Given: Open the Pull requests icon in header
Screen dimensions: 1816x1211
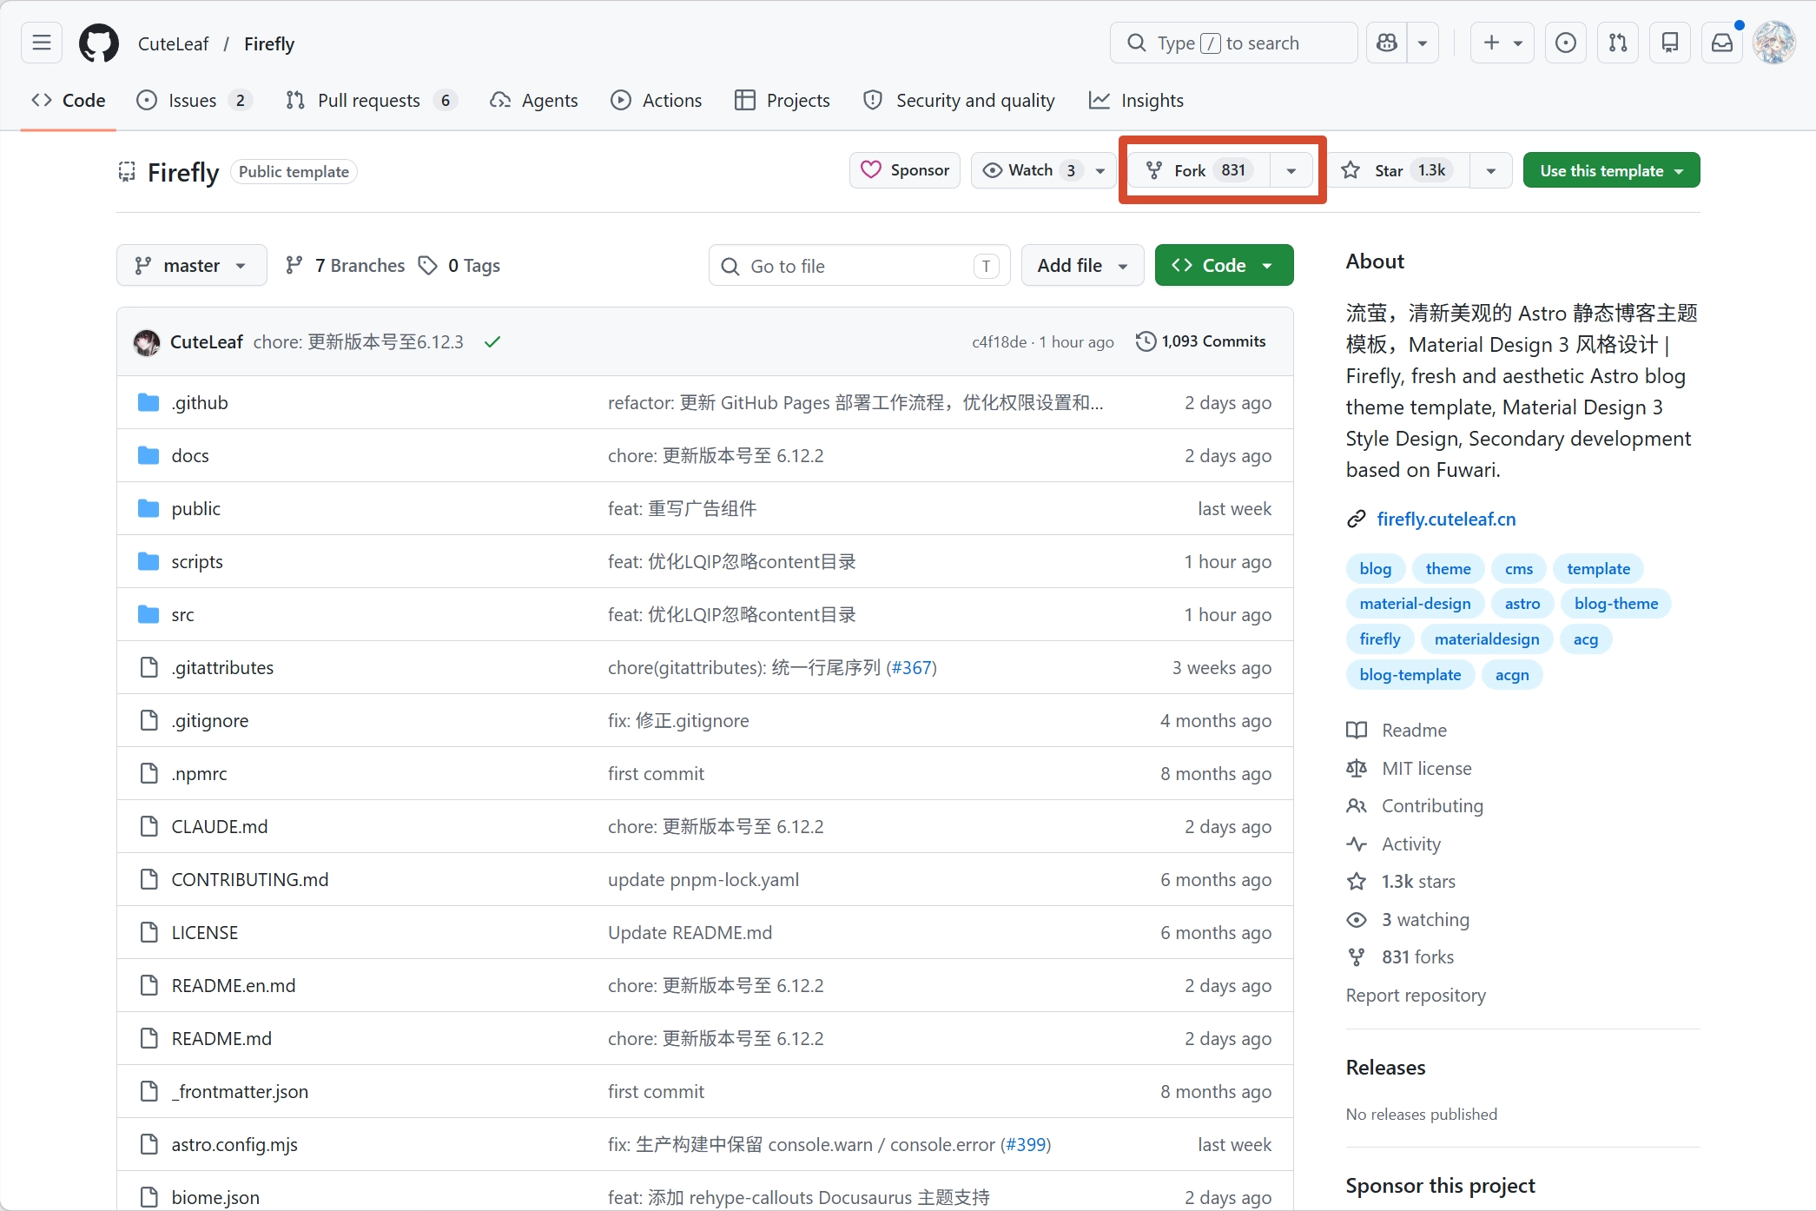Looking at the screenshot, I should (x=1618, y=43).
